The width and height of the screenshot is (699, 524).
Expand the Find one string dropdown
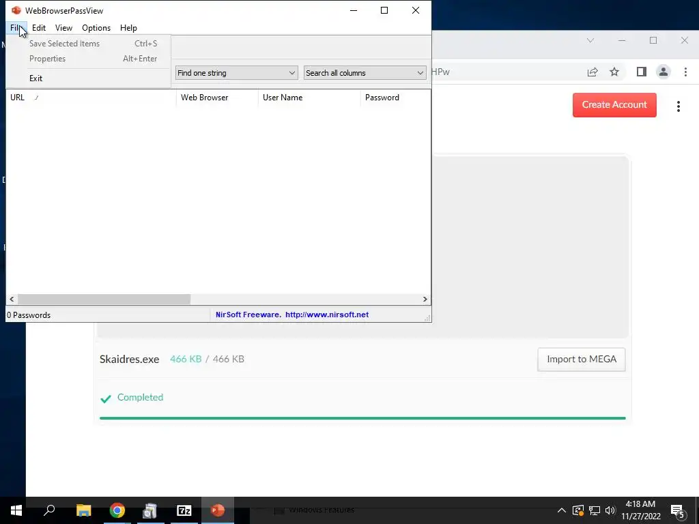pos(236,72)
